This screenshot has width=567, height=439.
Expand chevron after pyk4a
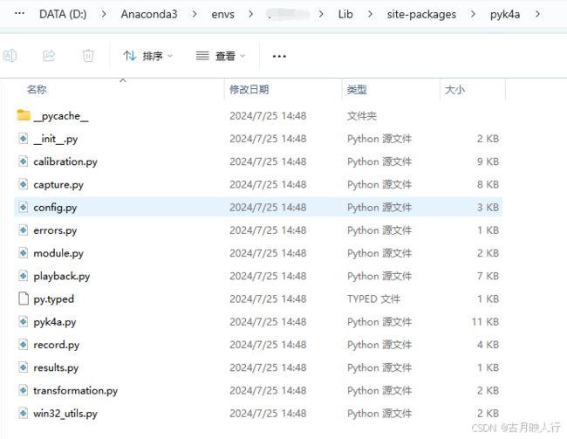pos(537,14)
